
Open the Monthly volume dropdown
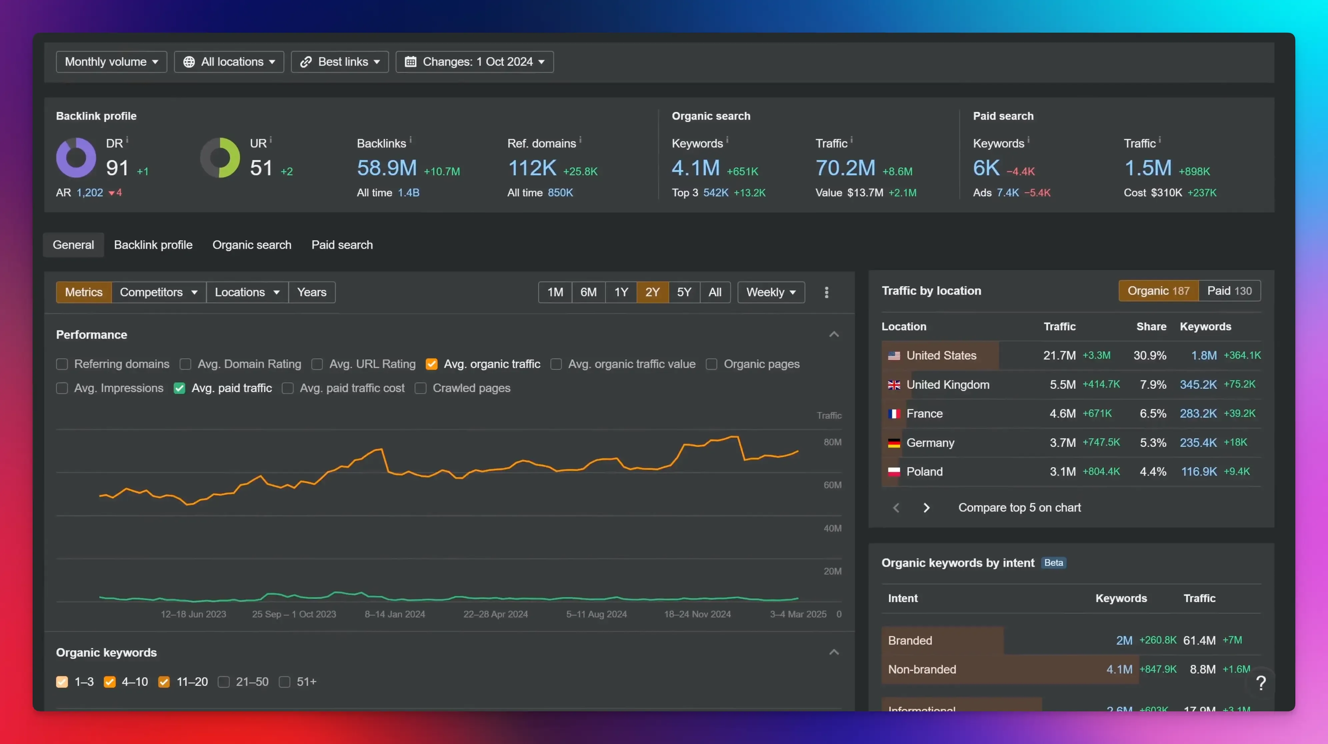[x=111, y=62]
